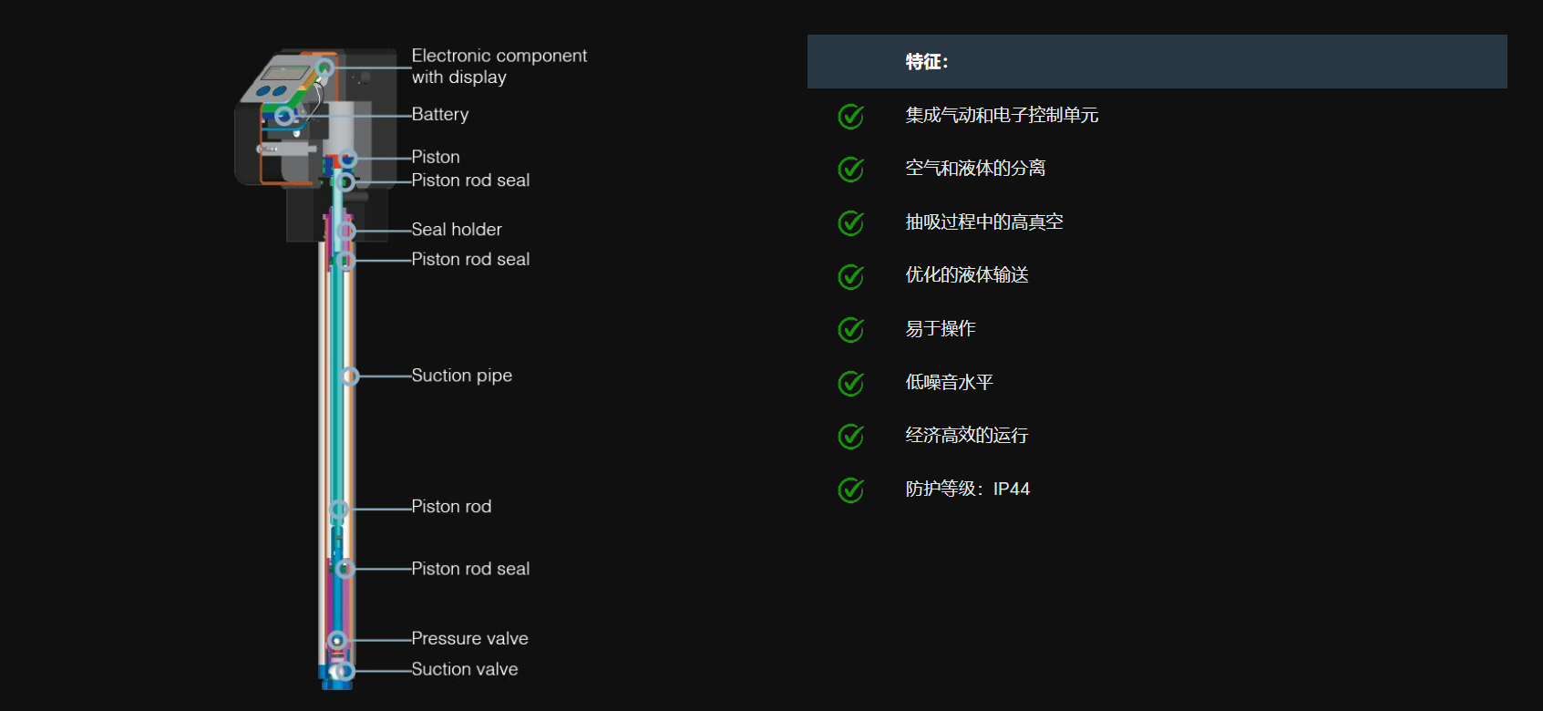Click the green checkmark beside 防护等级: IP44
This screenshot has height=711, width=1543.
coord(851,489)
